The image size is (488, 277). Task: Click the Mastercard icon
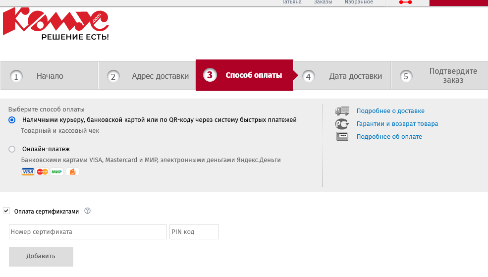[42, 171]
